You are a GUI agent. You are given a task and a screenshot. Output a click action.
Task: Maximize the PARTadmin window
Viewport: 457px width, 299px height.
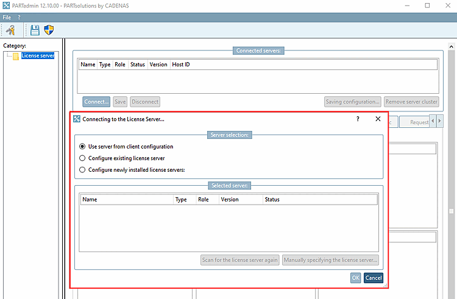point(427,5)
